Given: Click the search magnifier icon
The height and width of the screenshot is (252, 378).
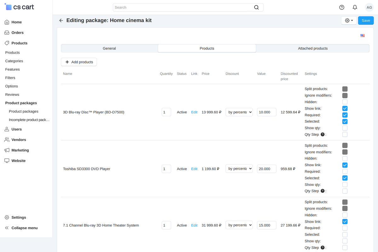Looking at the screenshot, I should click(256, 7).
